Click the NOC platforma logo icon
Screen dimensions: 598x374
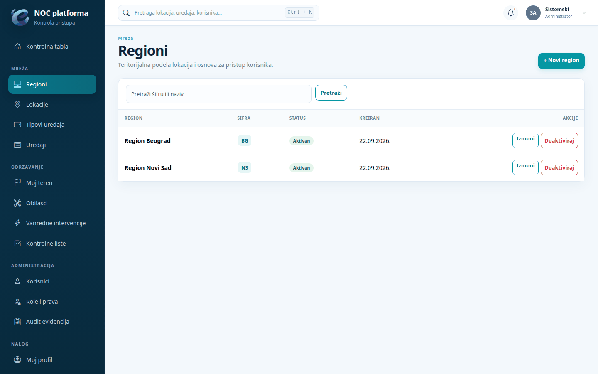[20, 17]
